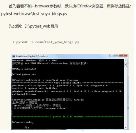Close the cmd.exe window

click(x=123, y=55)
